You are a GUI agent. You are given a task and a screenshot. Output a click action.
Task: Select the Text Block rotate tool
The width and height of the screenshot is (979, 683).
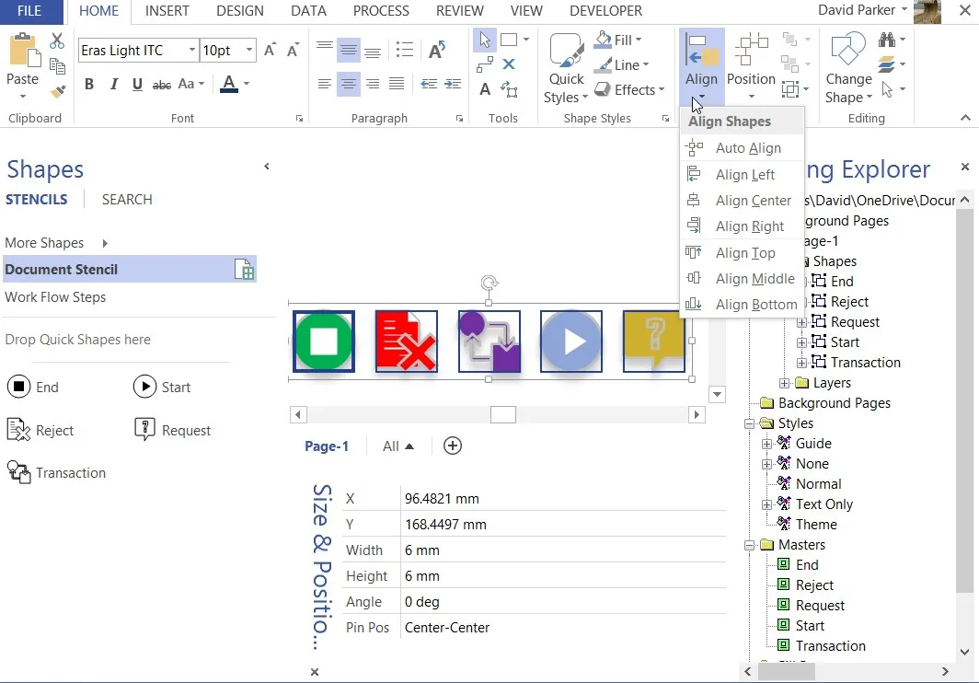[509, 89]
